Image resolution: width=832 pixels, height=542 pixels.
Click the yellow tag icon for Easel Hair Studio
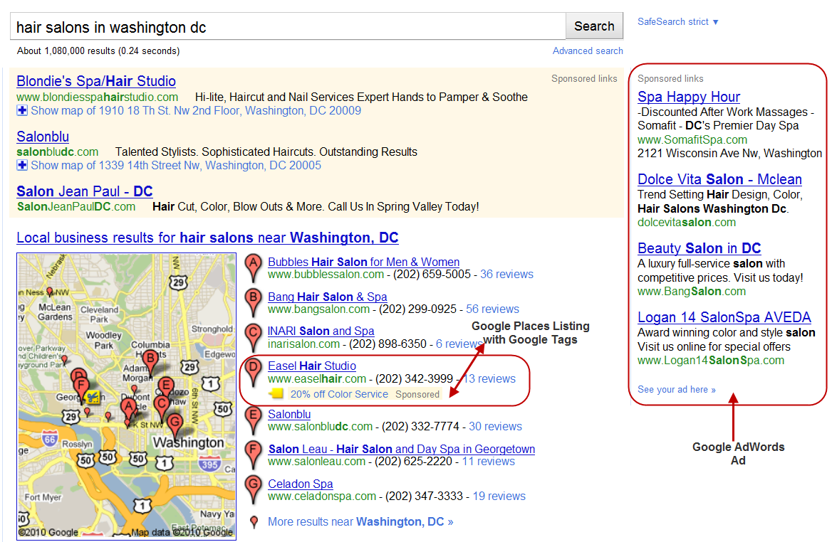point(276,393)
